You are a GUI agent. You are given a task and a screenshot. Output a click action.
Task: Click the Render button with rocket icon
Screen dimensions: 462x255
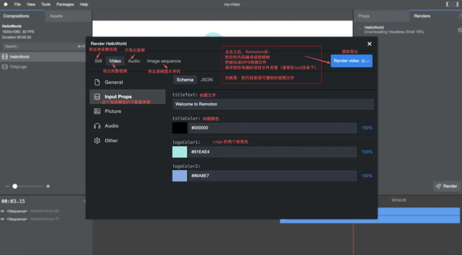[x=446, y=186]
